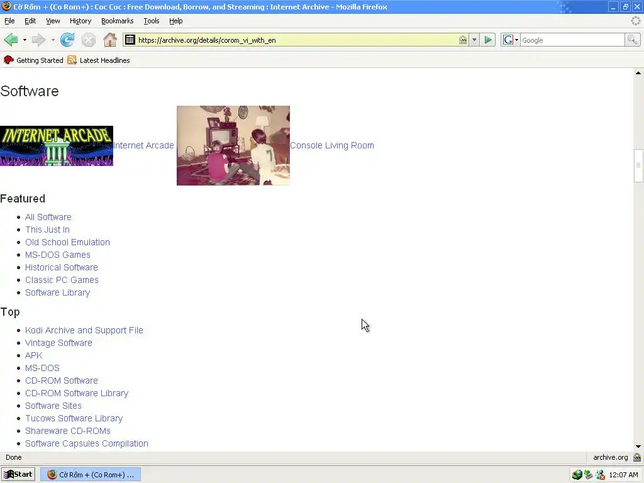Select the Firefox taskbar window button
This screenshot has height=483, width=644.
pyautogui.click(x=92, y=474)
